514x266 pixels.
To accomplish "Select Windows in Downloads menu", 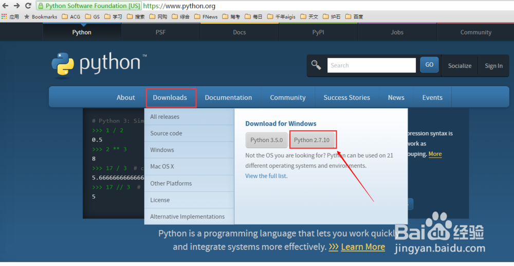I will tap(189, 150).
